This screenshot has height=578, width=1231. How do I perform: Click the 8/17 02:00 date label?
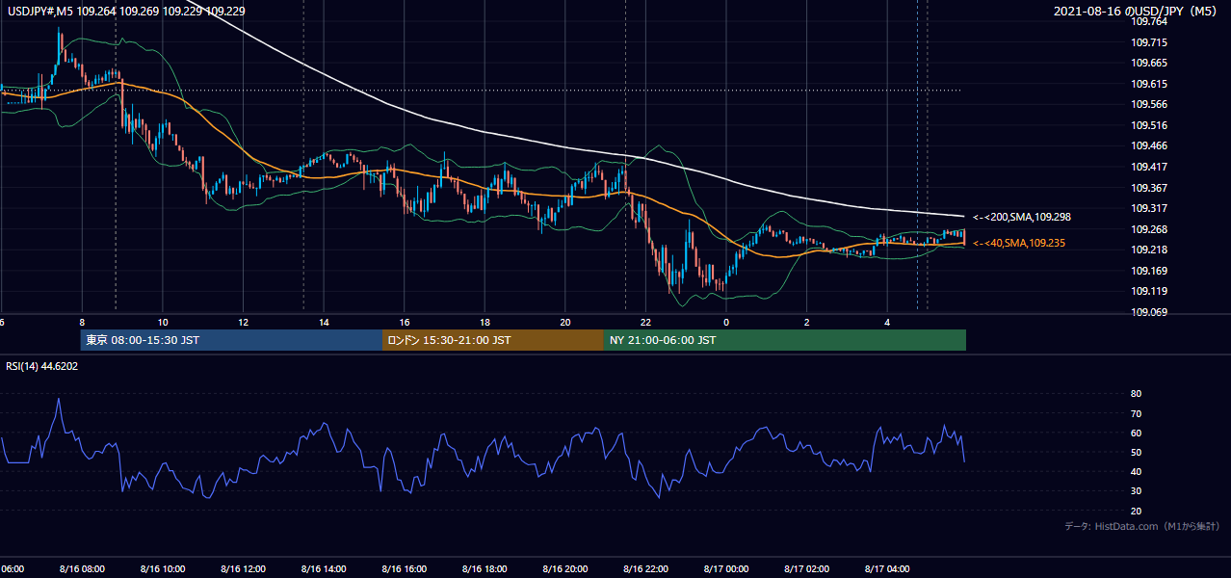click(x=807, y=569)
